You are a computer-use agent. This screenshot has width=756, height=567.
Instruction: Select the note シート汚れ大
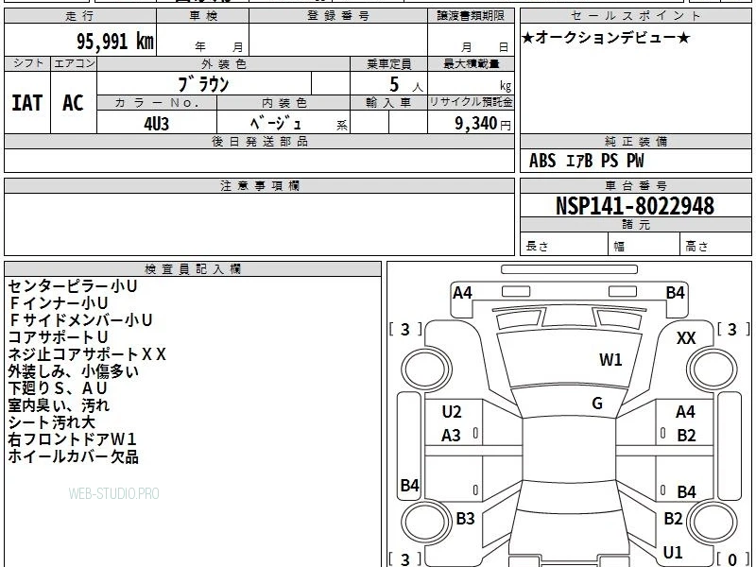pos(51,422)
